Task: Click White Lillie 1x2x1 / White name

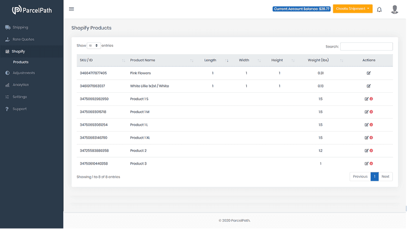Action: 149,86
